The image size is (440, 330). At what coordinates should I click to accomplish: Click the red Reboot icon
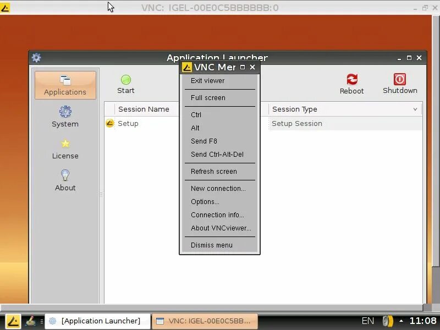click(352, 79)
